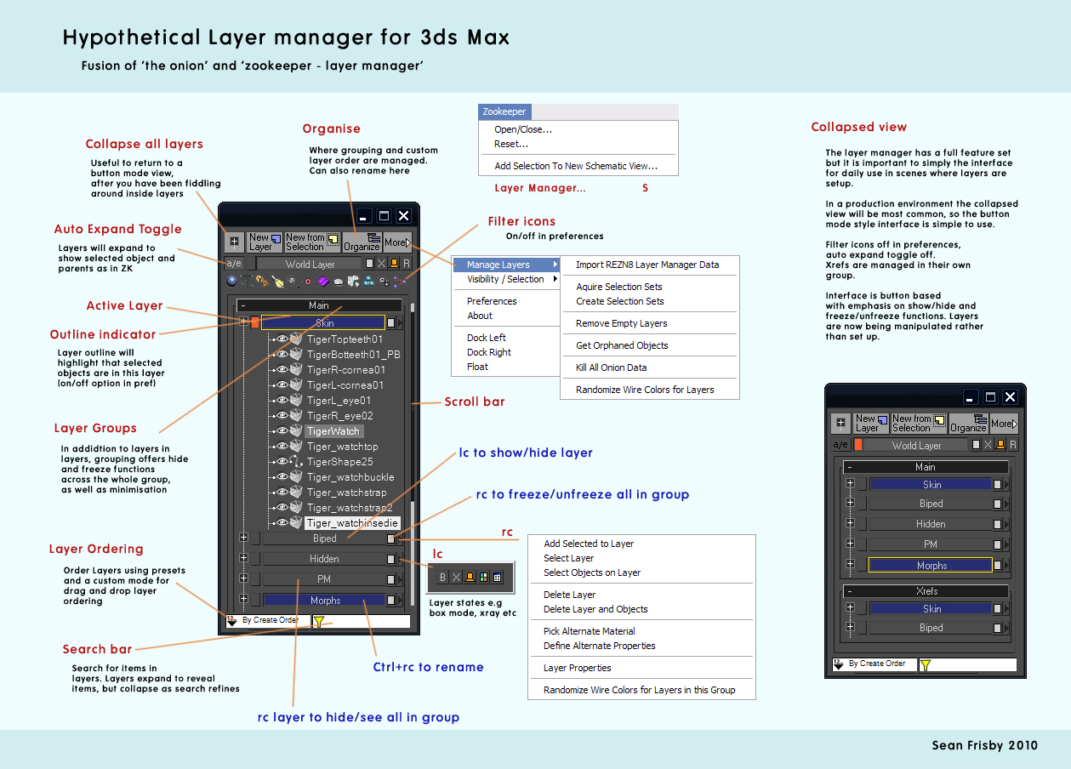The height and width of the screenshot is (769, 1071).
Task: Click the purple space warp filter icon
Action: click(323, 282)
